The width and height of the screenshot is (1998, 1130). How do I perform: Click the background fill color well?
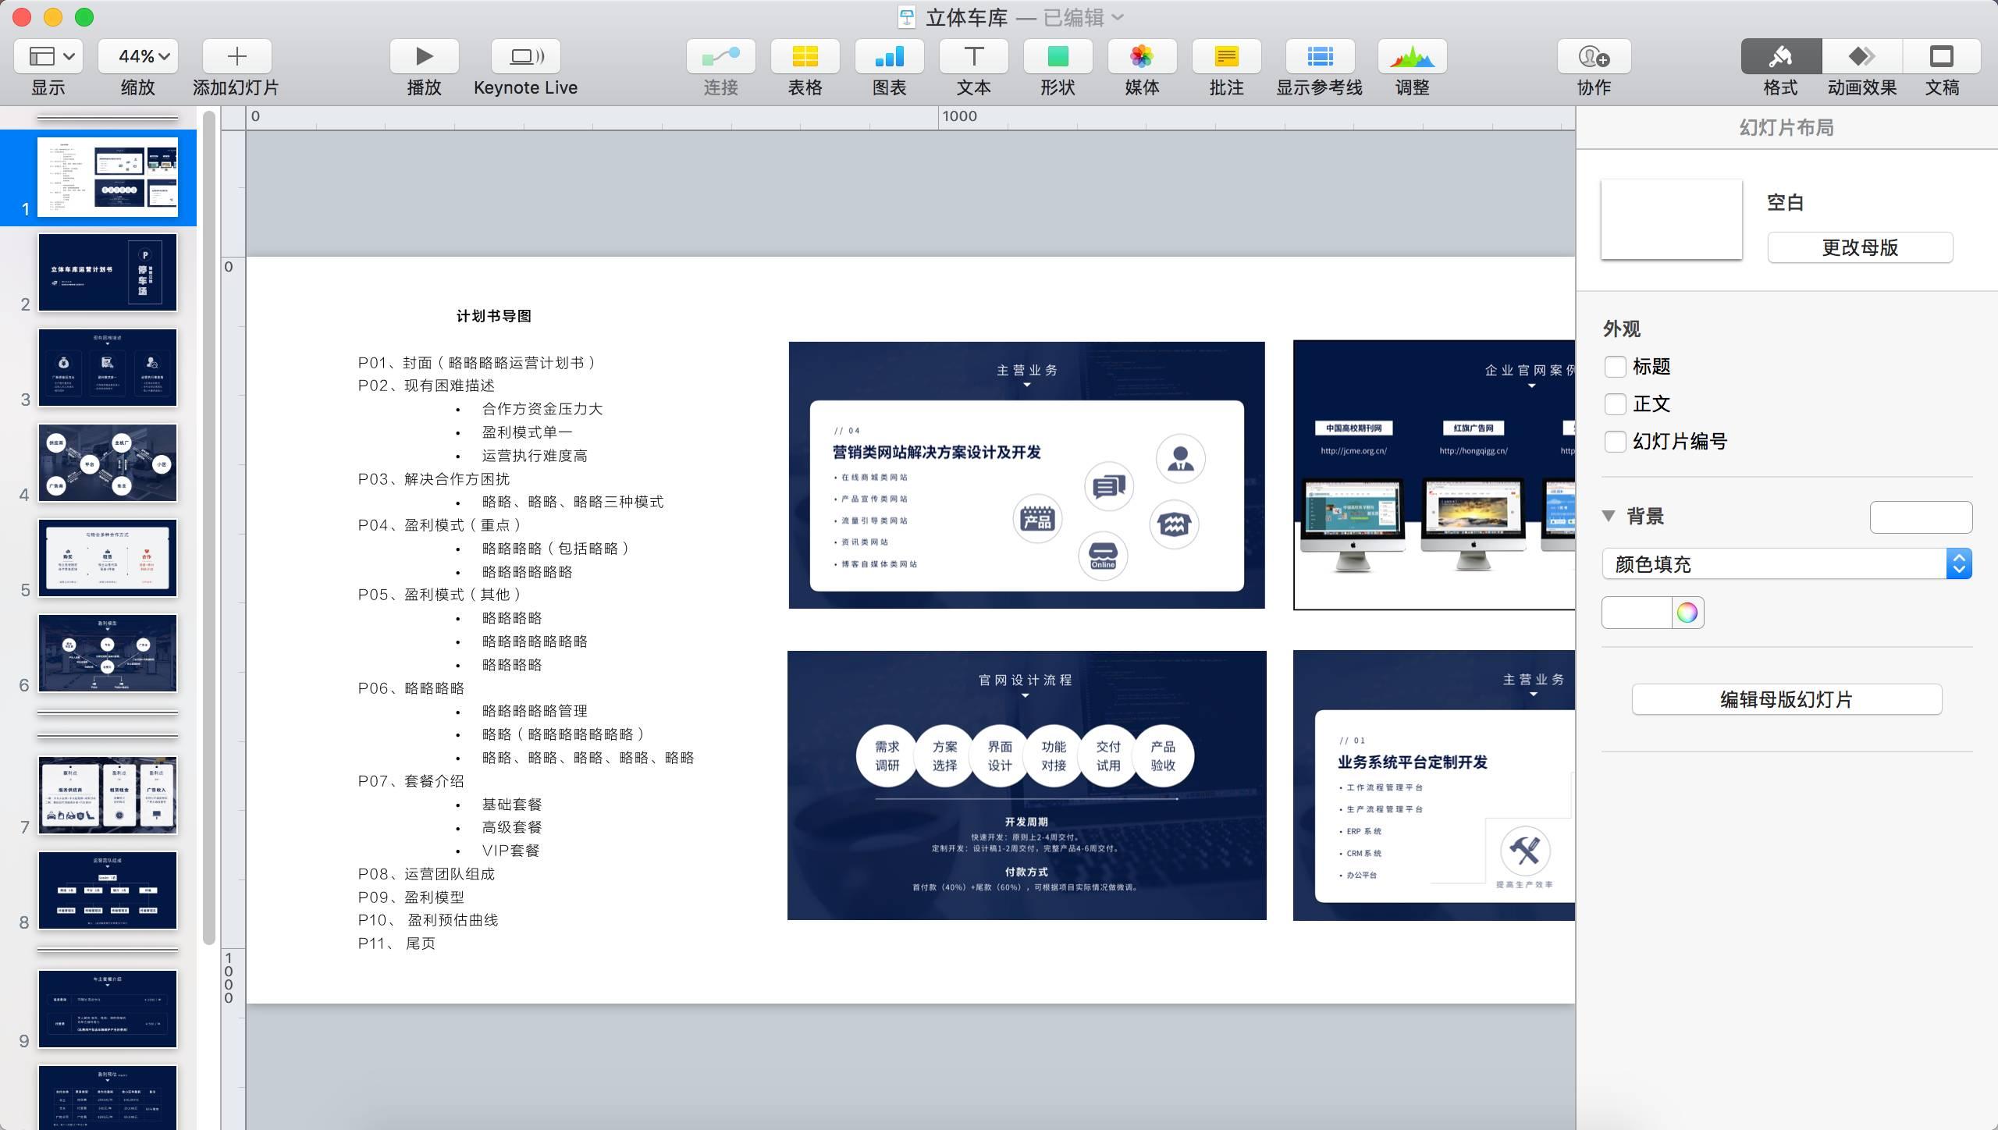pos(1637,613)
